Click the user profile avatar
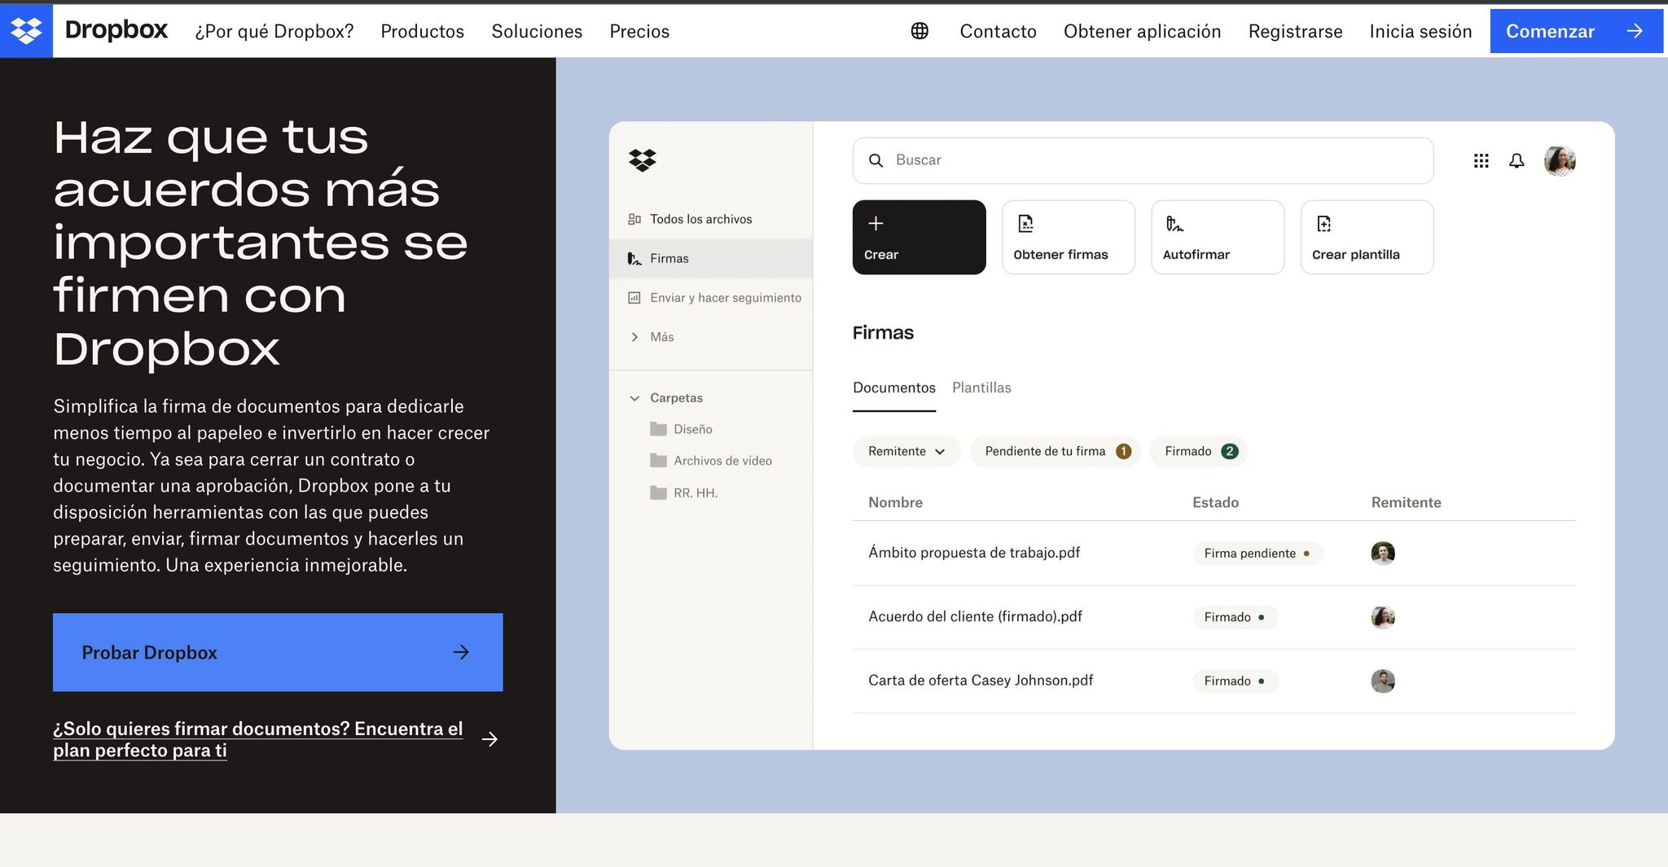The width and height of the screenshot is (1668, 867). [x=1560, y=160]
